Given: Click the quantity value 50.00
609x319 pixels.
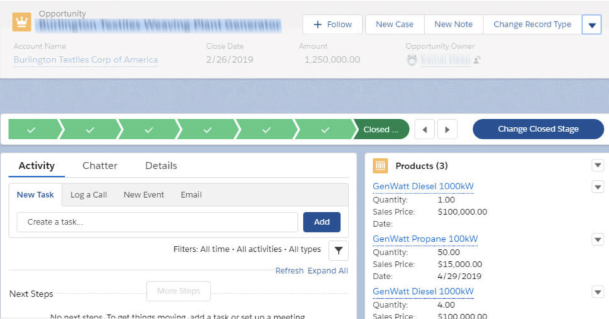Looking at the screenshot, I should [448, 252].
